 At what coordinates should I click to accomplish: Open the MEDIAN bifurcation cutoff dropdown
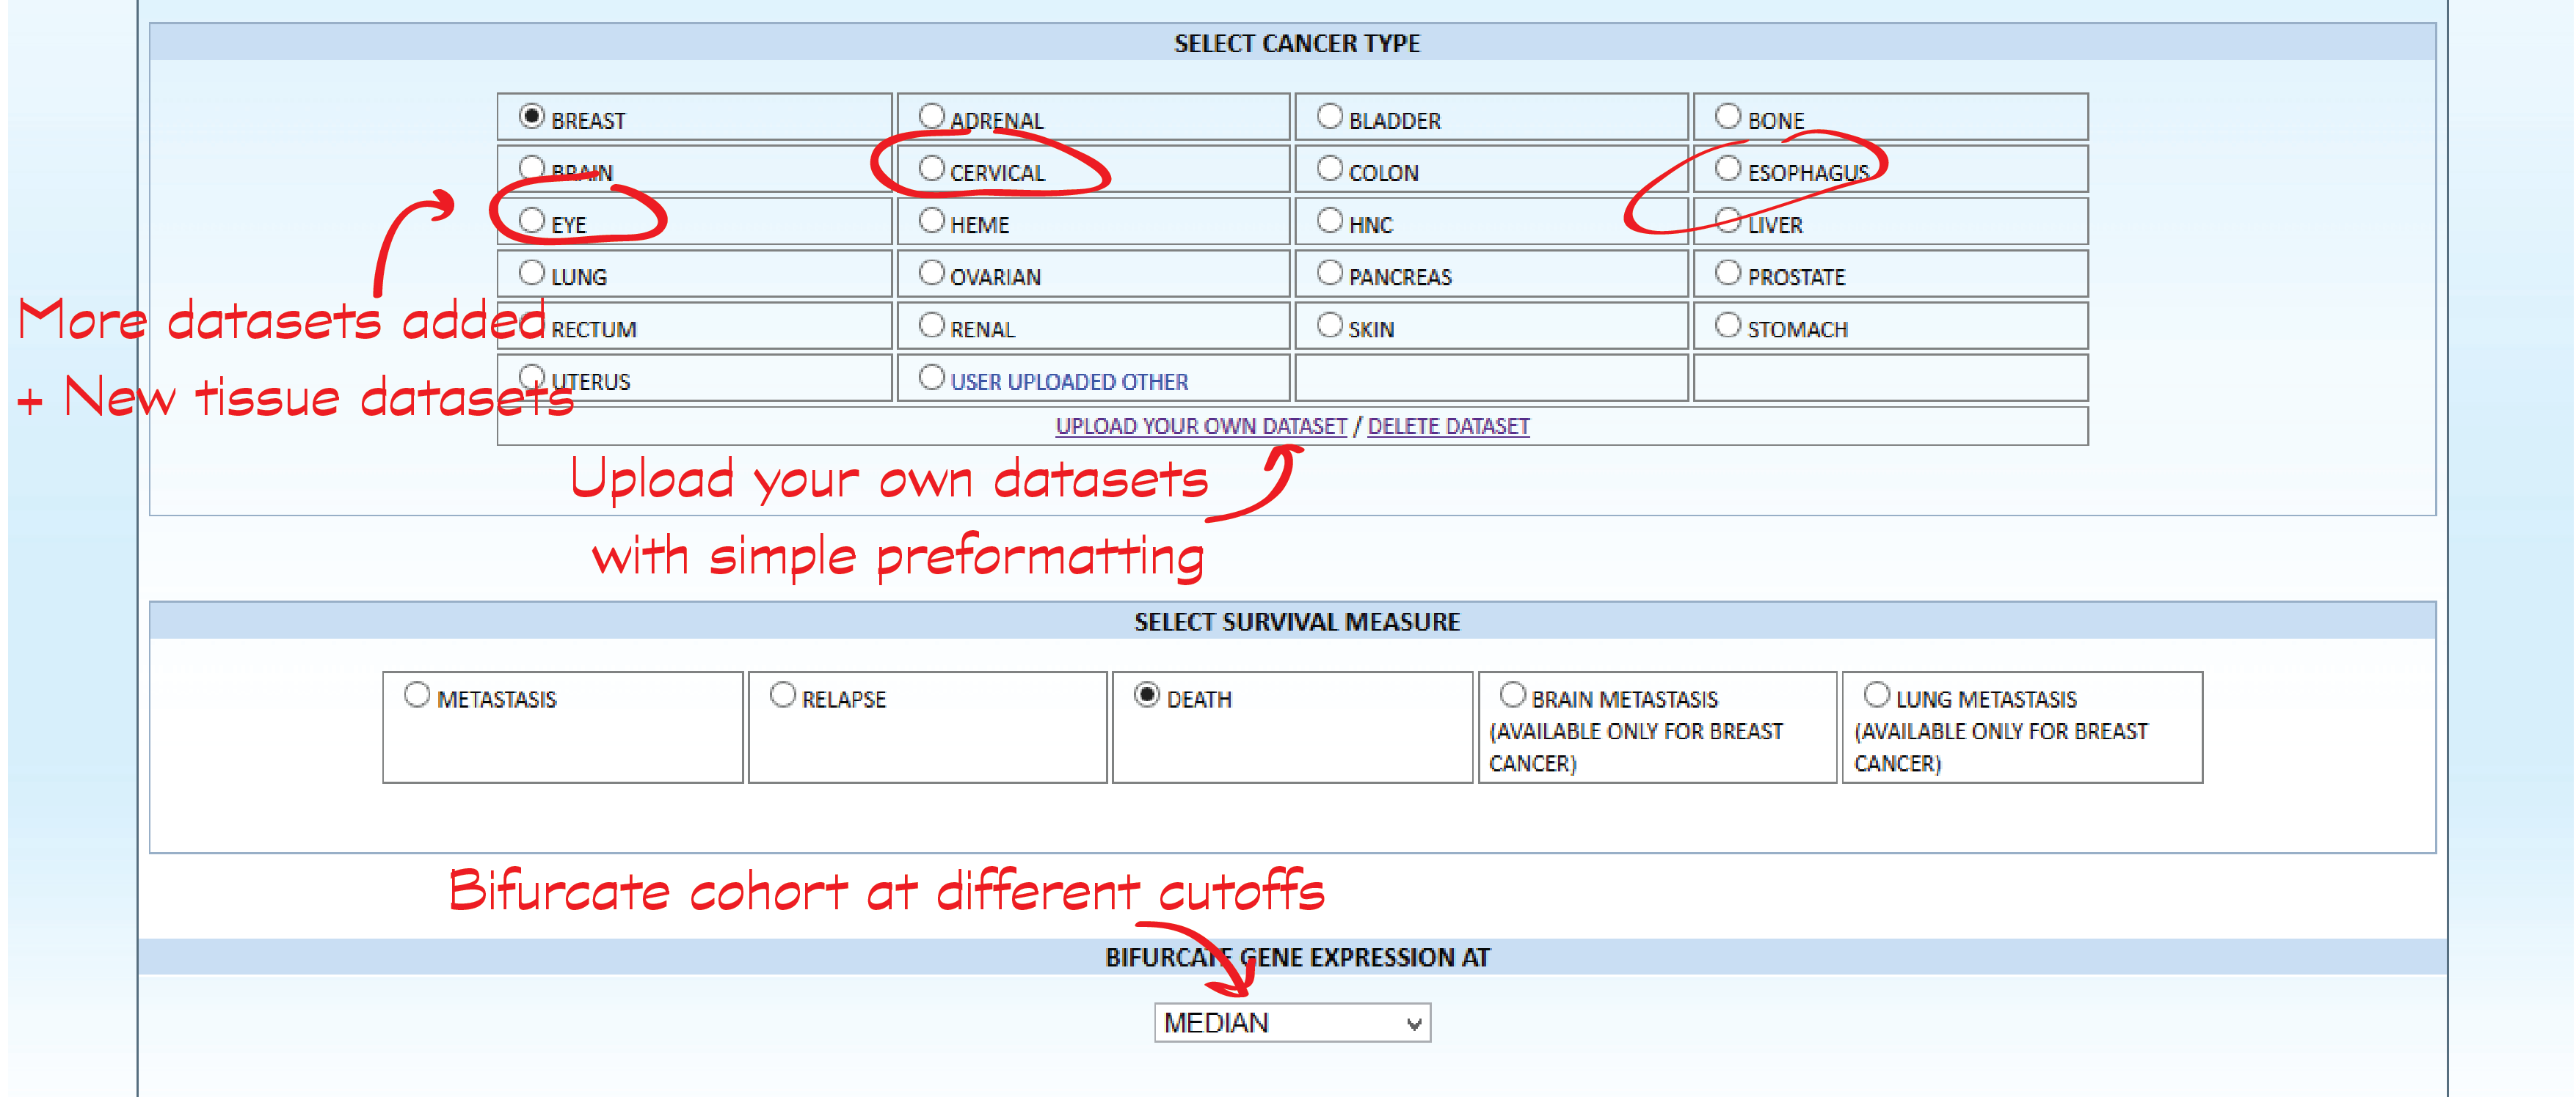click(x=1292, y=1023)
